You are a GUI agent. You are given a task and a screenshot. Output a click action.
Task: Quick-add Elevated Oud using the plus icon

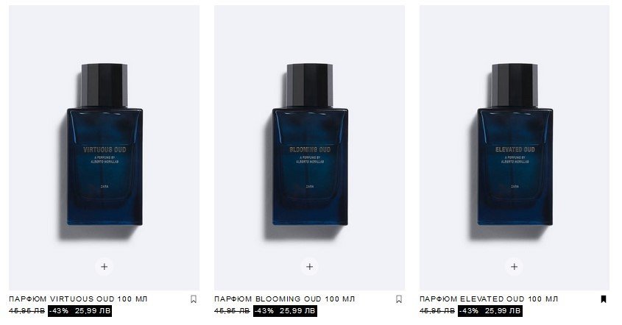pyautogui.click(x=514, y=267)
